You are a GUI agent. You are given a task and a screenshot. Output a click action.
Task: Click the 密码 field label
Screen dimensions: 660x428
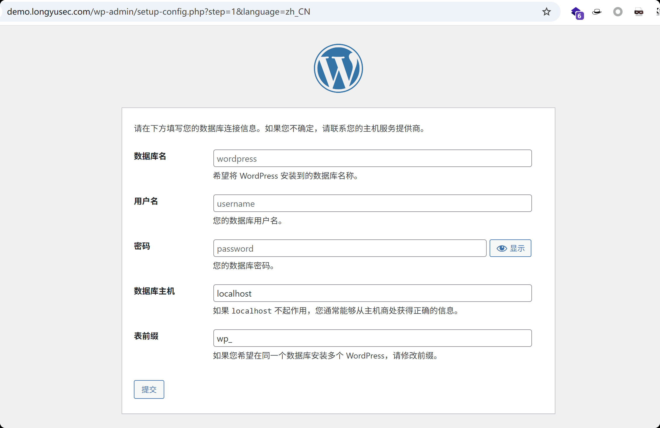click(142, 246)
